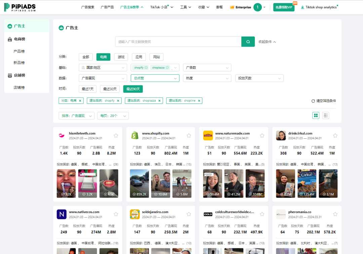The height and width of the screenshot is (254, 363).
Task: Switch to the 游戏 category tab
Action: tap(121, 57)
